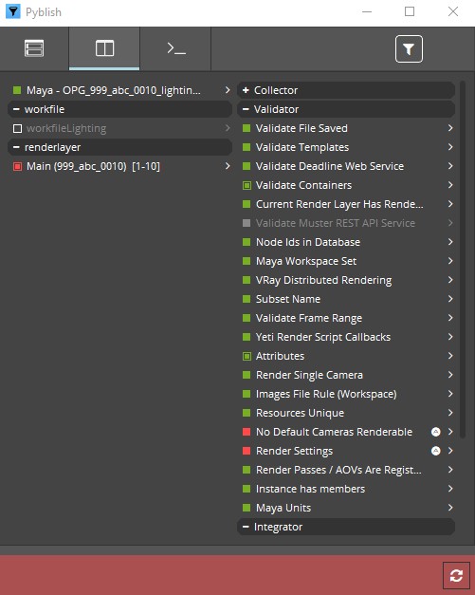The height and width of the screenshot is (595, 475).
Task: Open details arrow for Render Settings
Action: tap(450, 451)
